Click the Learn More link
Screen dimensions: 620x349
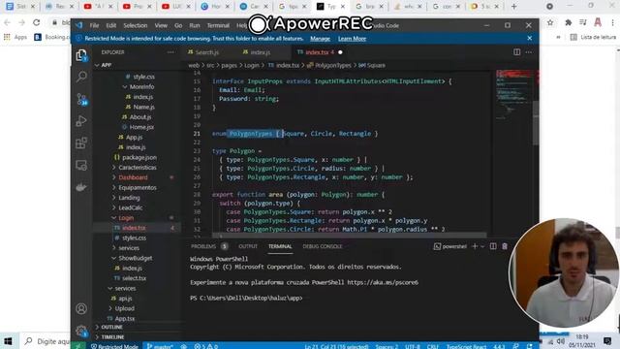pos(352,39)
